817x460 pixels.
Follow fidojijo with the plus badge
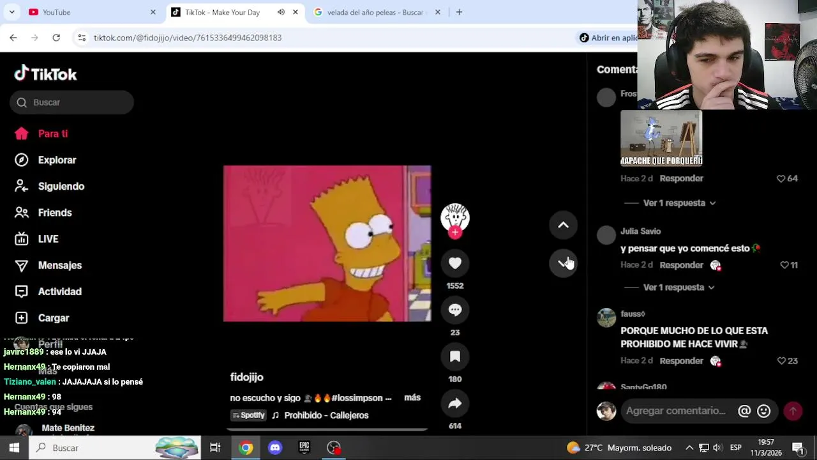tap(455, 233)
